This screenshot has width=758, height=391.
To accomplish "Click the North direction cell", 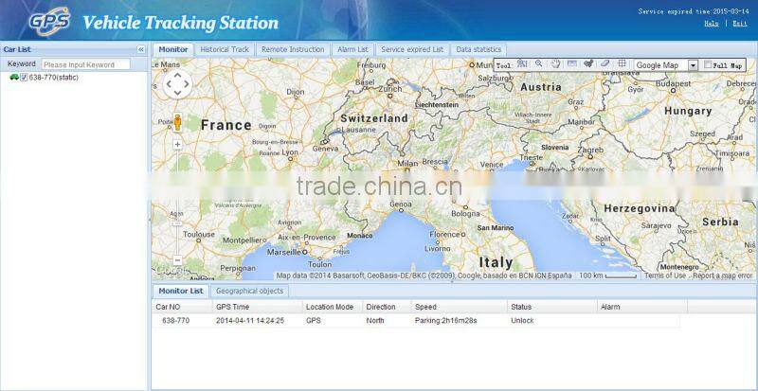I will 375,321.
